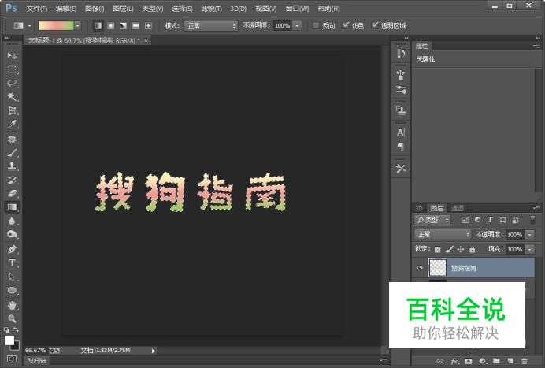Open the 模式 blending mode dropdown

coord(211,26)
